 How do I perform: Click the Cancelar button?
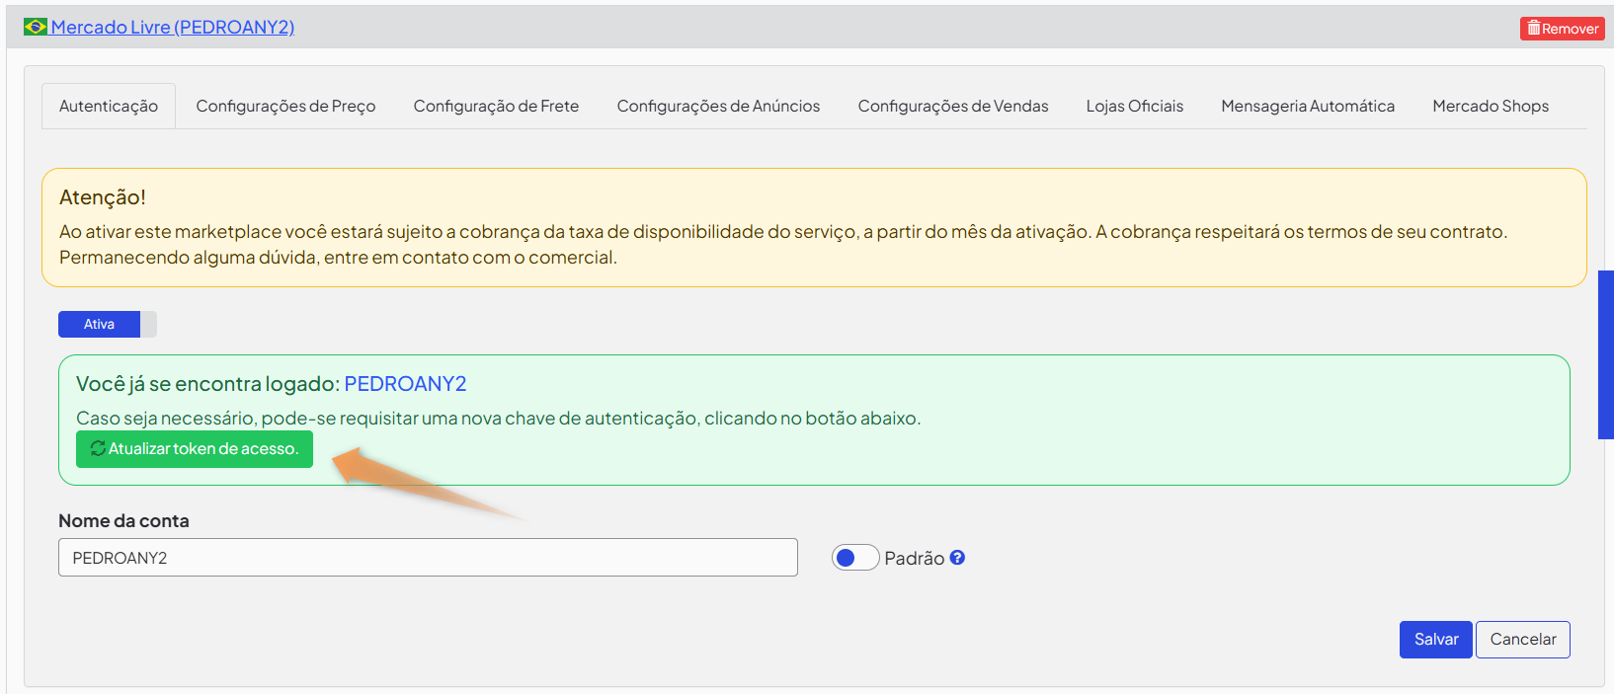(1522, 640)
